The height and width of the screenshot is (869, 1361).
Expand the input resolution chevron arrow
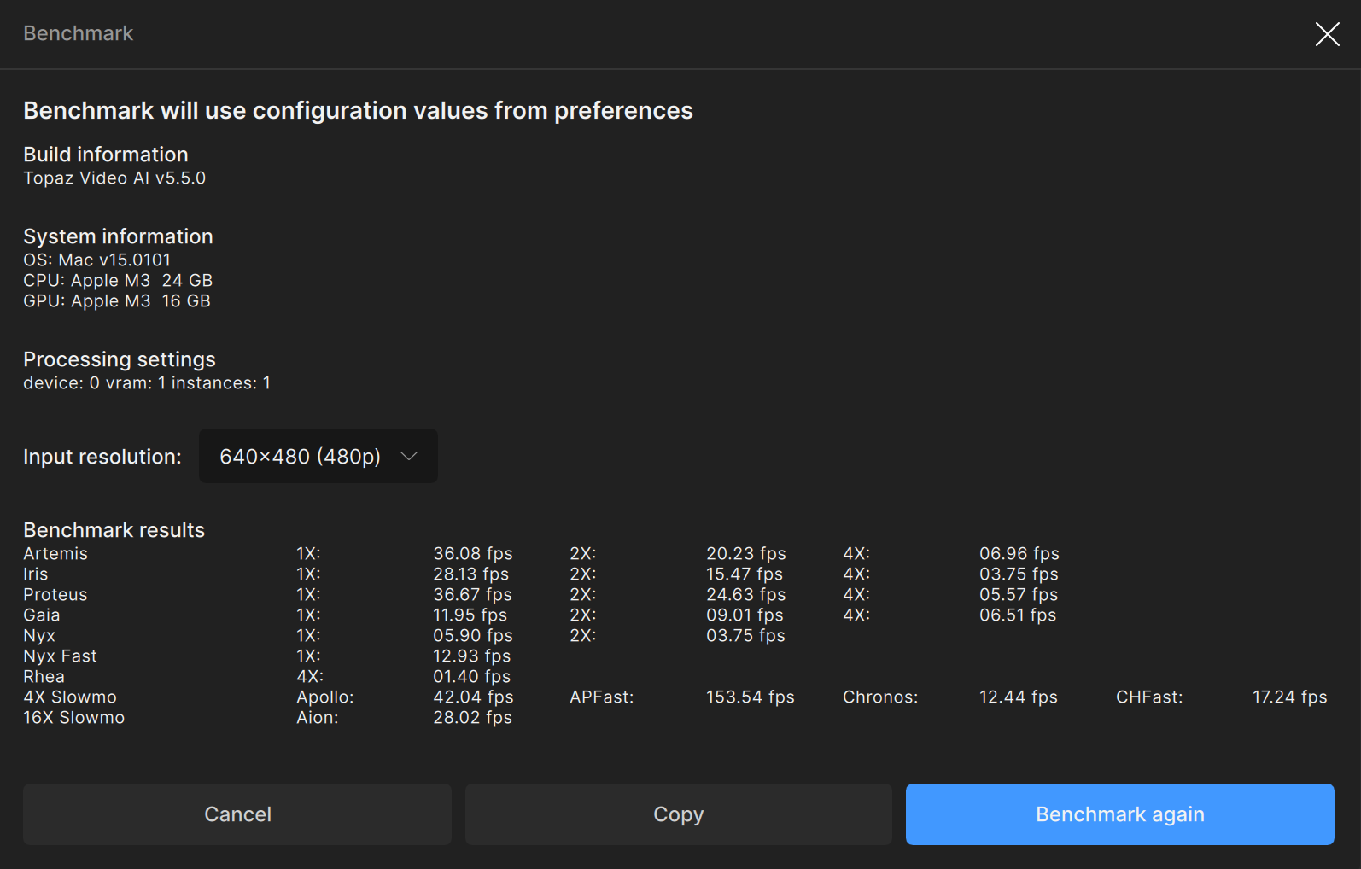click(409, 456)
